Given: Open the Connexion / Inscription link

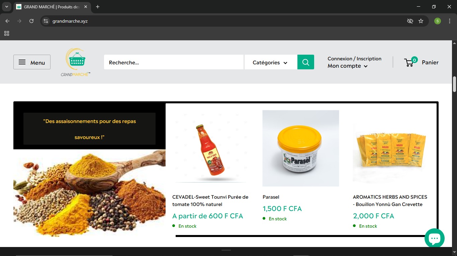Looking at the screenshot, I should pyautogui.click(x=355, y=59).
